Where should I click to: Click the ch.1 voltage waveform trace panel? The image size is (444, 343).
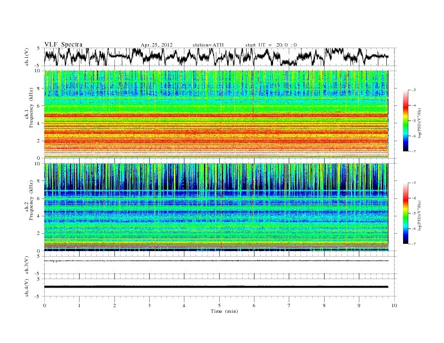click(220, 57)
